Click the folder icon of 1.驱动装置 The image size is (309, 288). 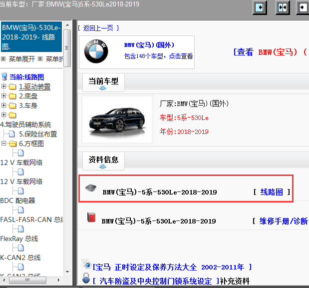pyautogui.click(x=12, y=86)
